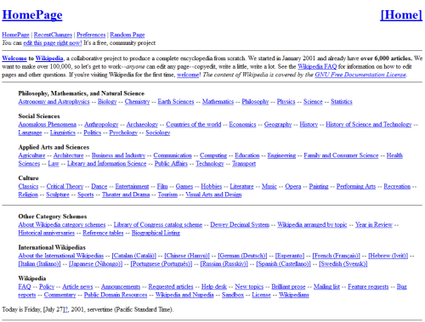Go to Anthropology
This screenshot has height=322, width=425.
coord(101,124)
